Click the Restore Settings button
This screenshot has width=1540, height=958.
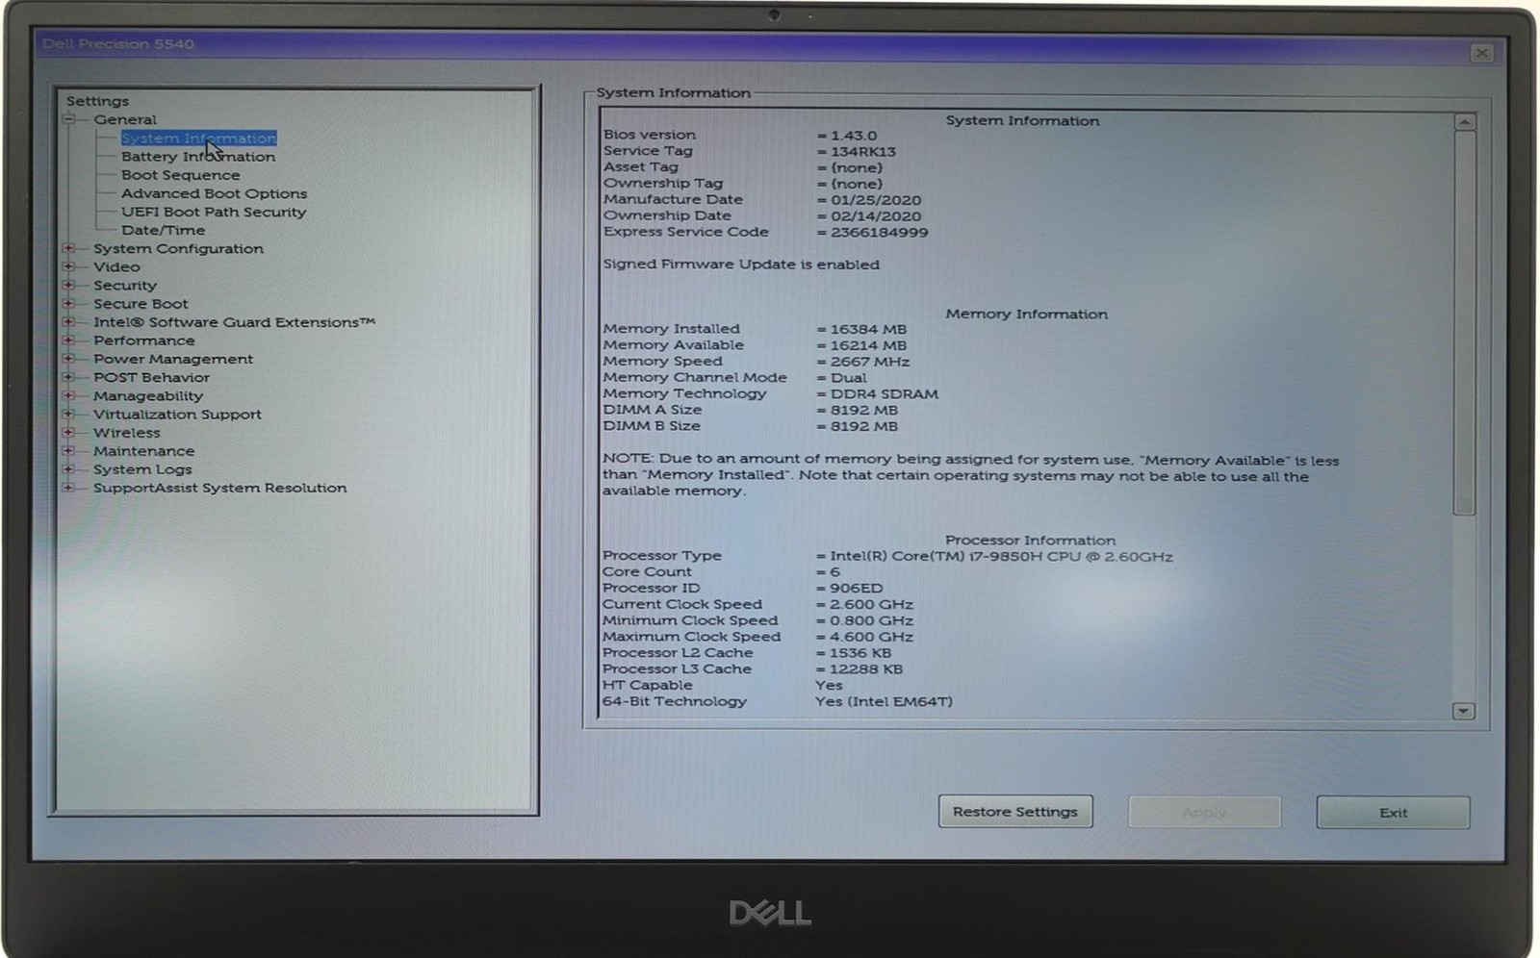coord(1015,812)
